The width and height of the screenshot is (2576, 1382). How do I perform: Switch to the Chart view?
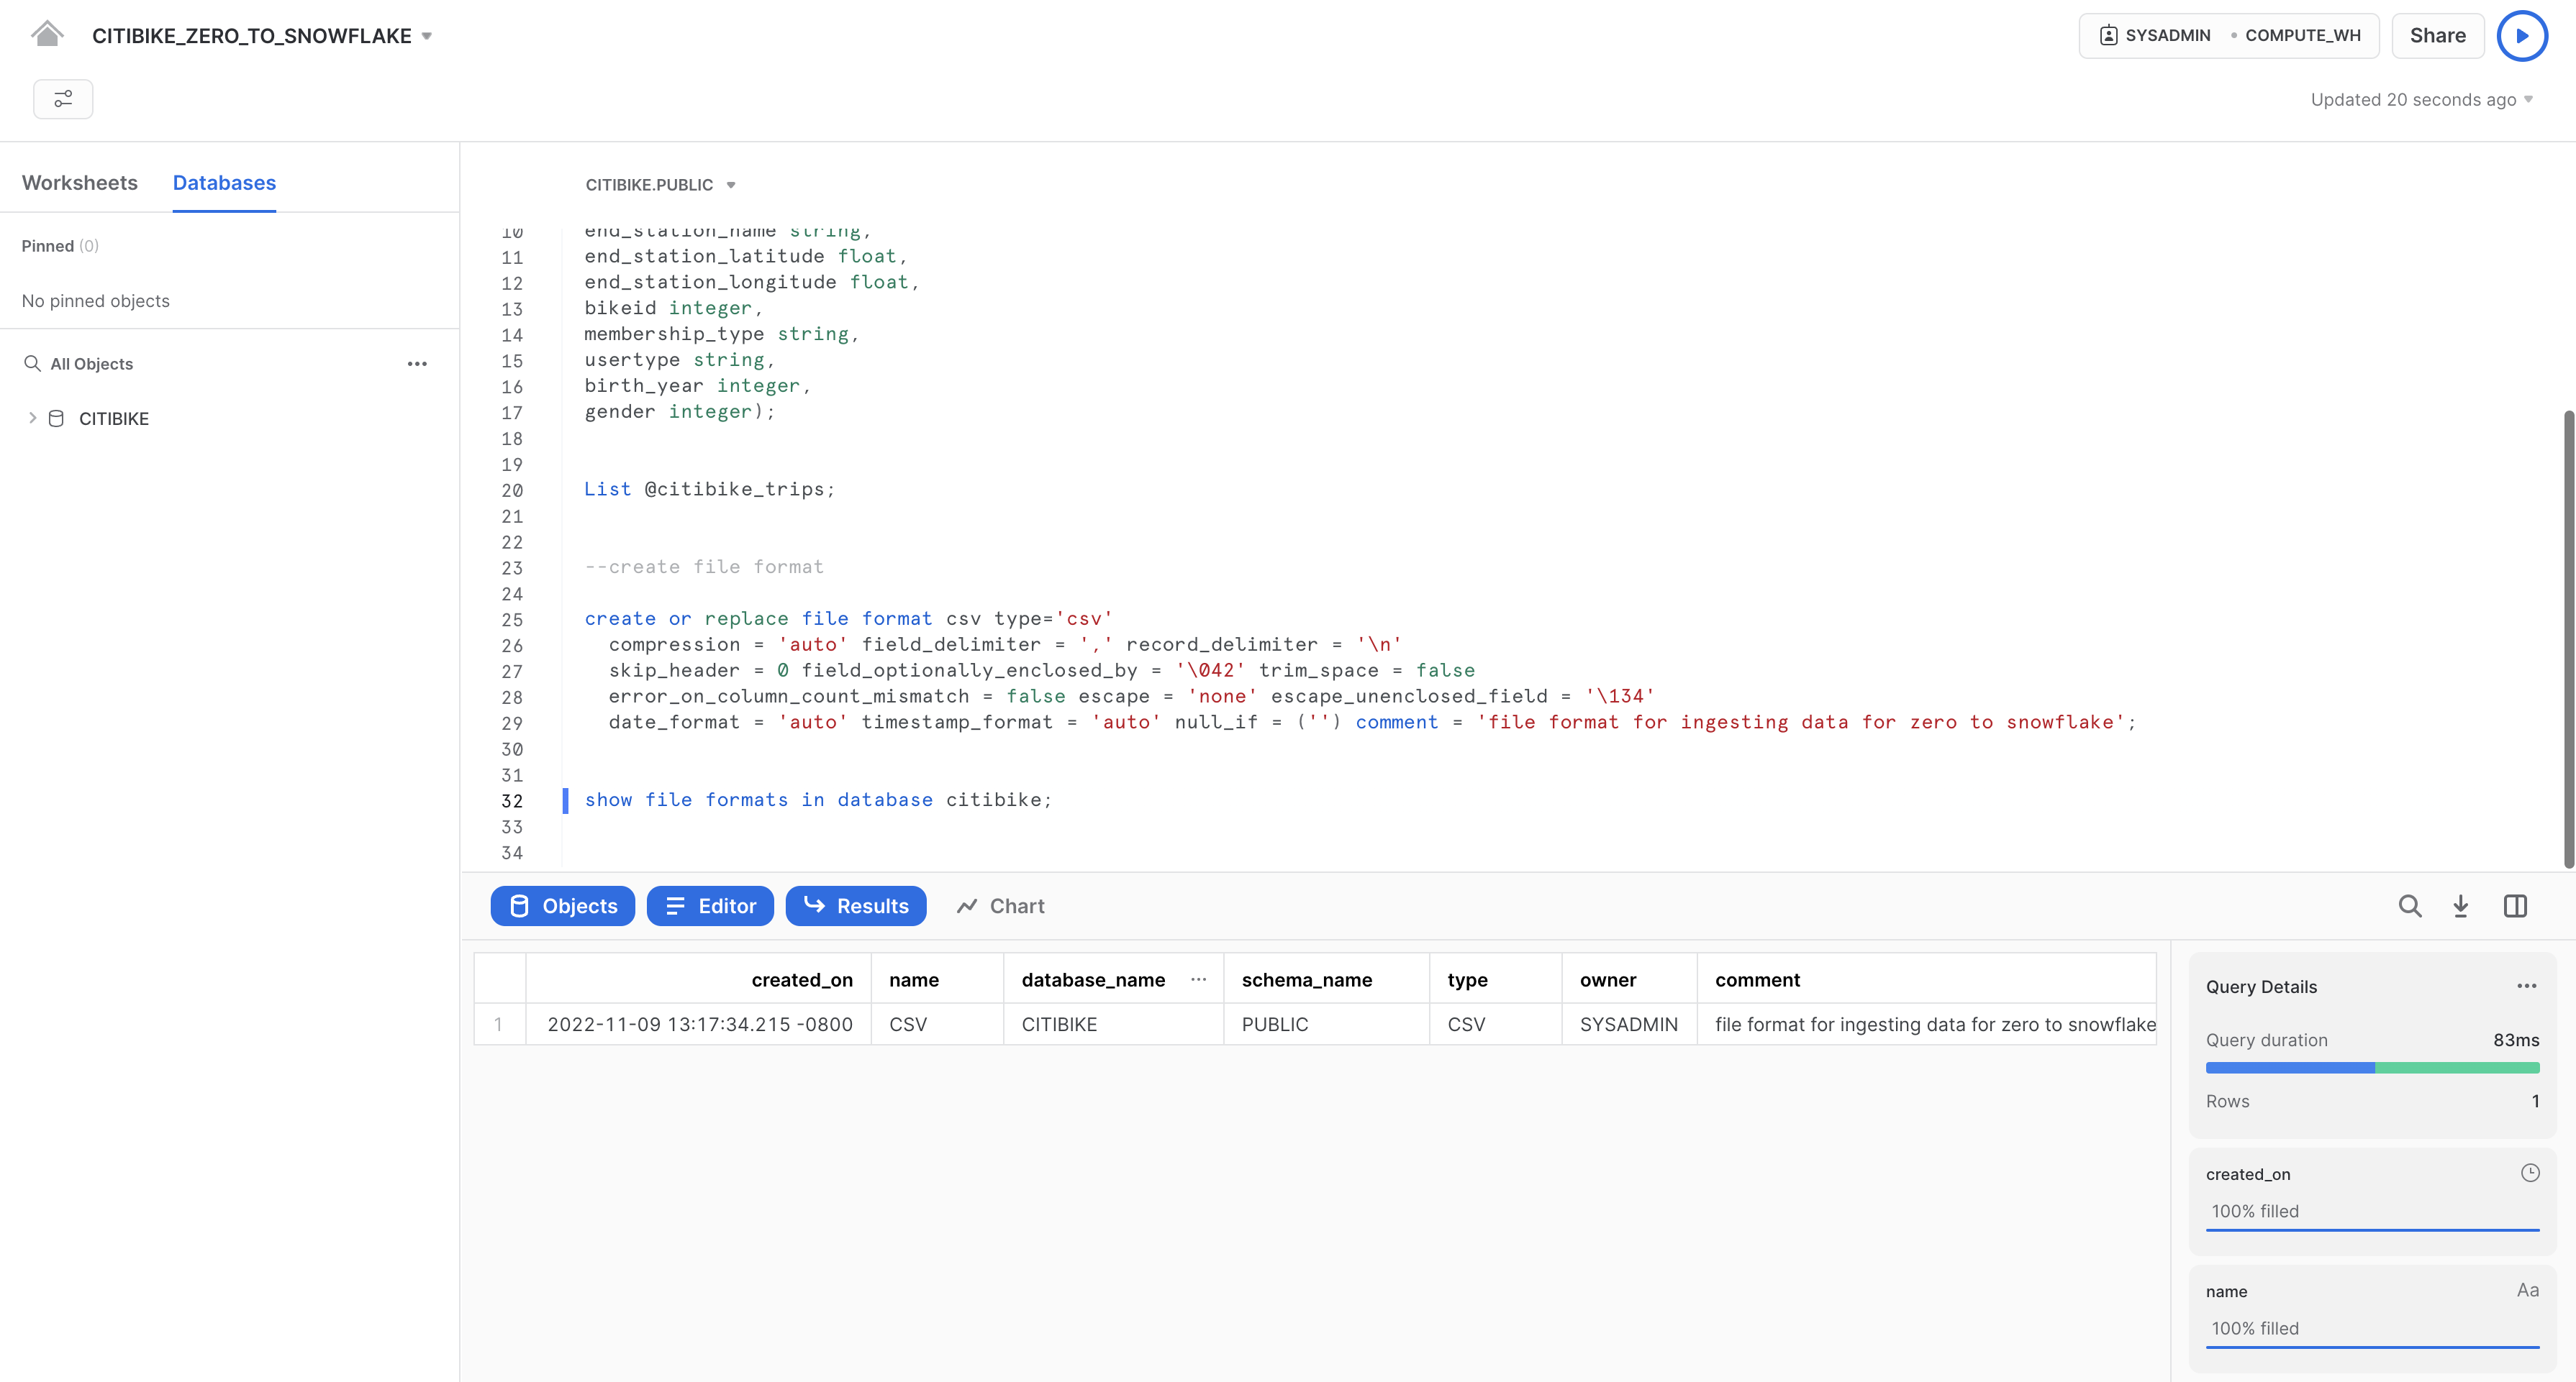click(1001, 906)
